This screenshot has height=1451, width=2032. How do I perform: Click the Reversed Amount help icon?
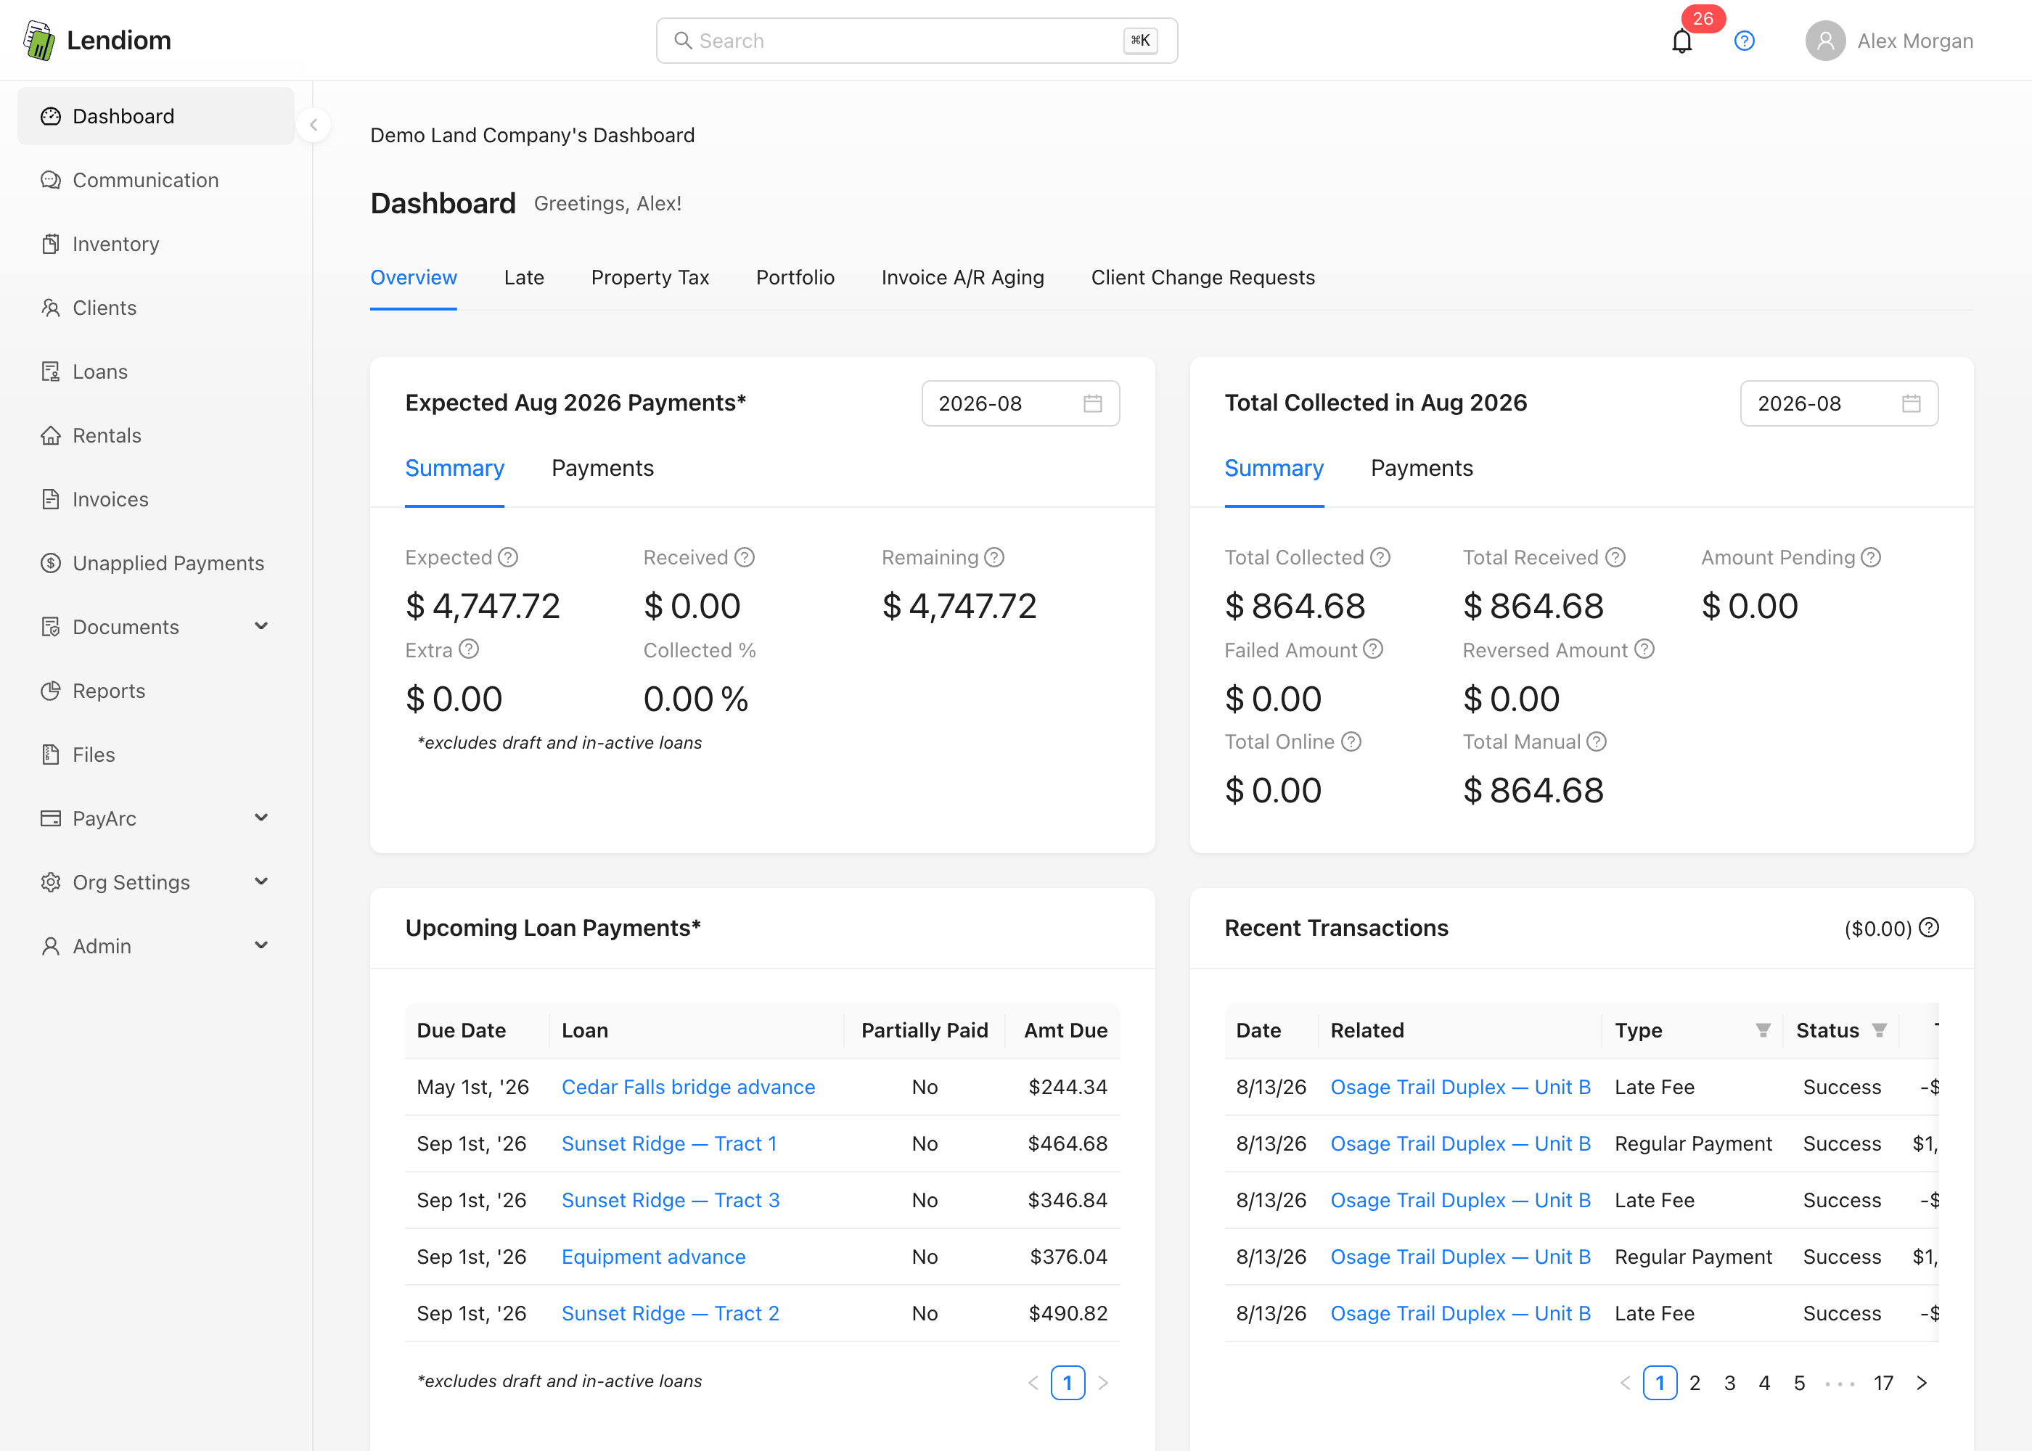tap(1644, 649)
